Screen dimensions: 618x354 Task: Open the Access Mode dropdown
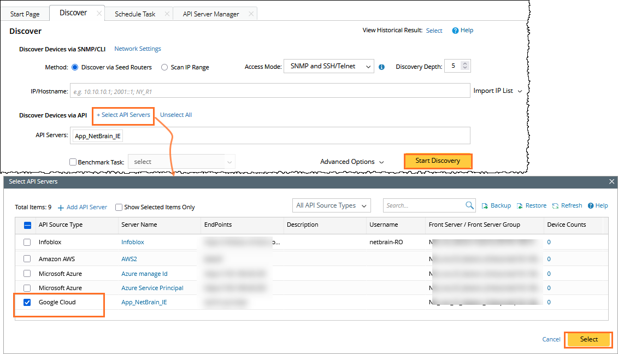[x=329, y=66]
